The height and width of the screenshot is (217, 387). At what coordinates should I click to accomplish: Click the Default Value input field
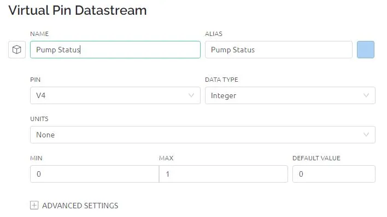[334, 174]
